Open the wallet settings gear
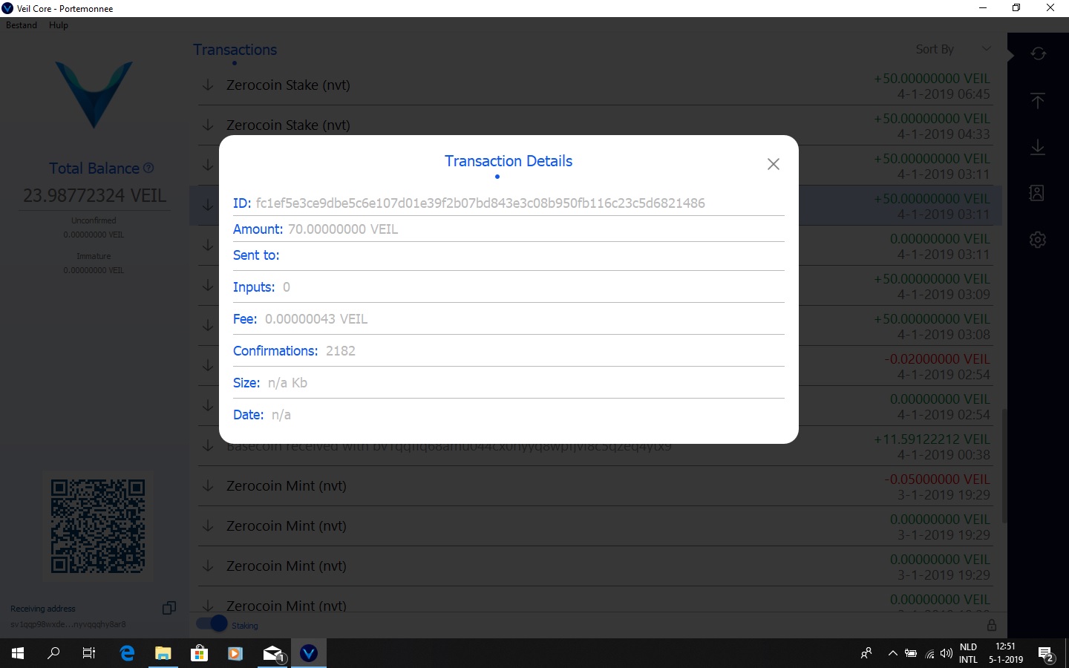 1037,239
